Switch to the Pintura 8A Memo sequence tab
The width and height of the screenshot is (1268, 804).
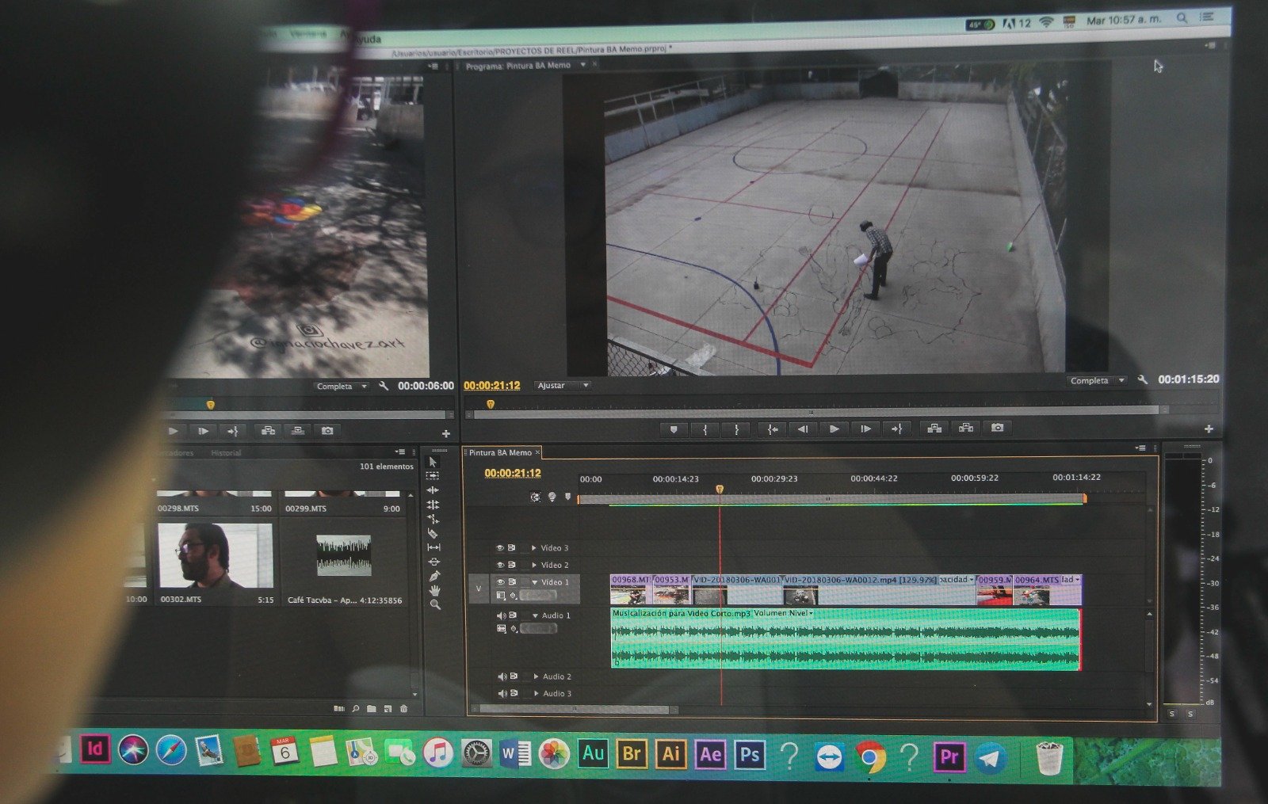(500, 453)
